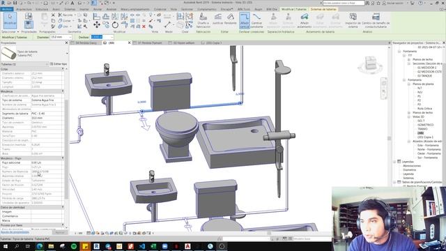Image resolution: width=446 pixels, height=251 pixels.
Task: Select 03 TANQUE section in browser
Action: 424,76
